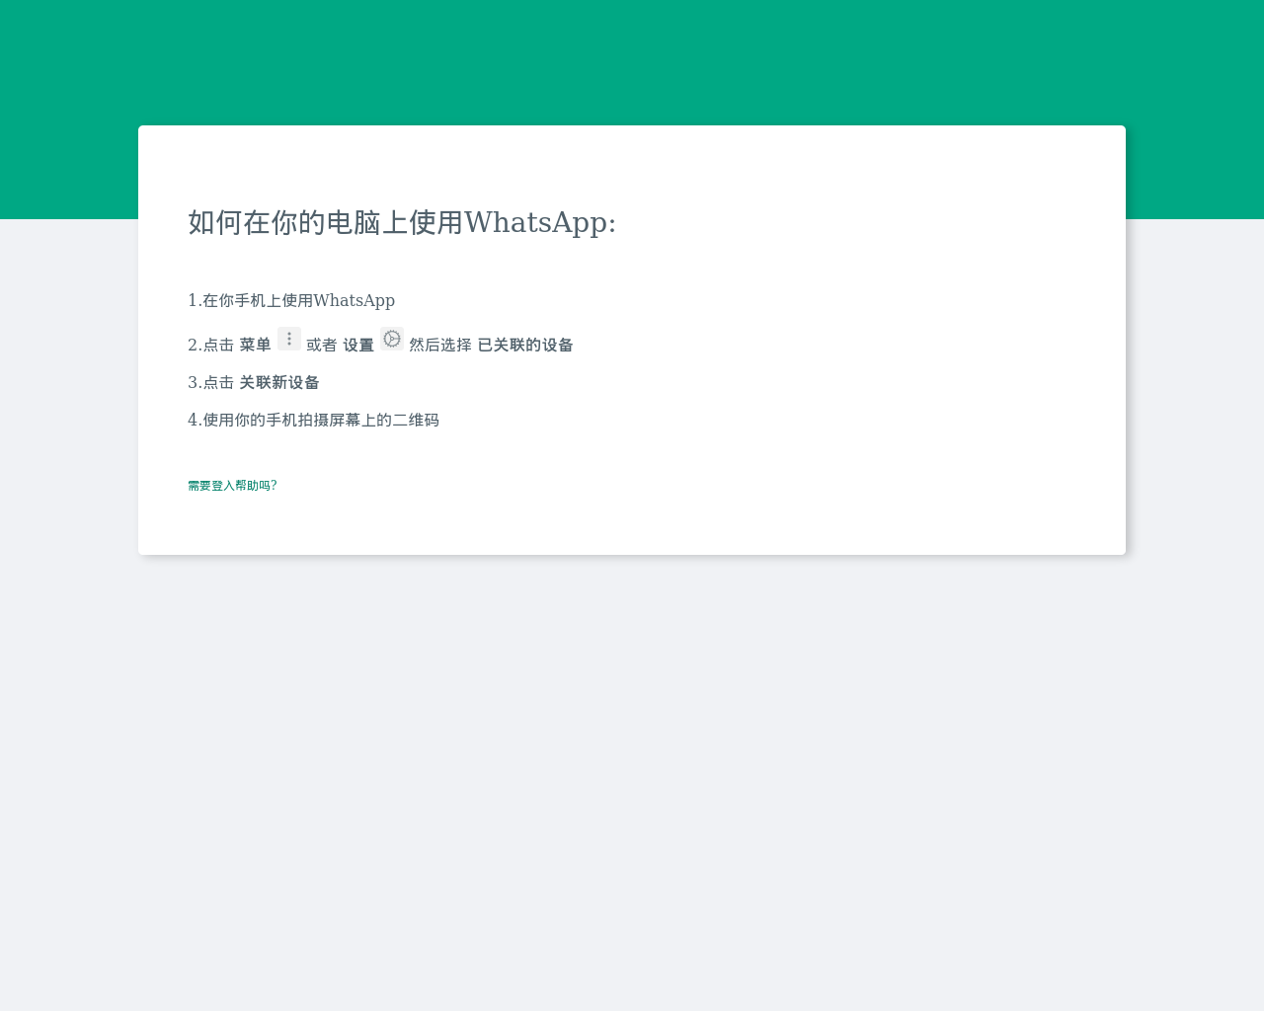Click the bold text 已关联的设备
Viewport: 1264px width, 1011px height.
pos(525,345)
